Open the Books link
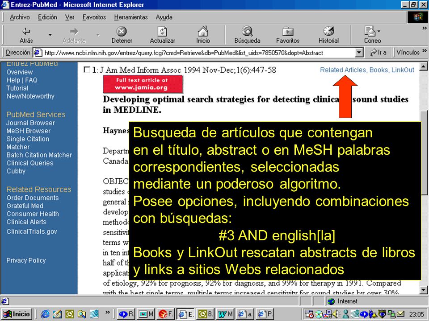The width and height of the screenshot is (429, 321). pos(379,70)
